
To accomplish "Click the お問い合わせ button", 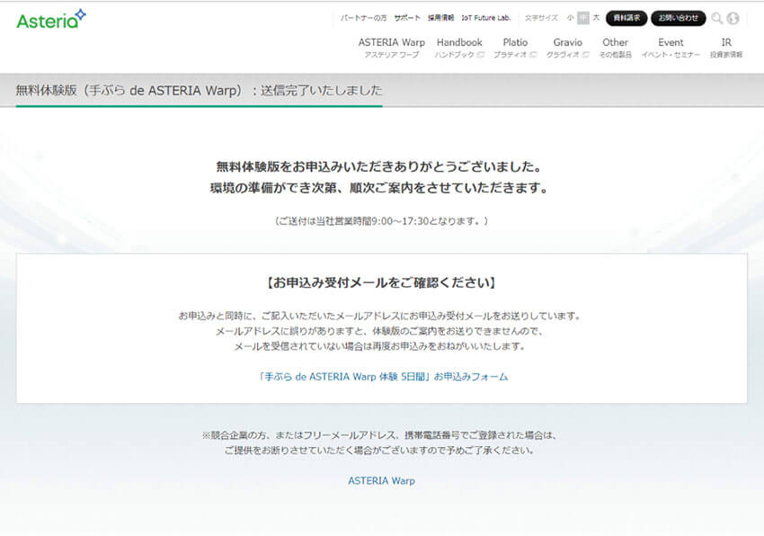I will click(x=679, y=18).
